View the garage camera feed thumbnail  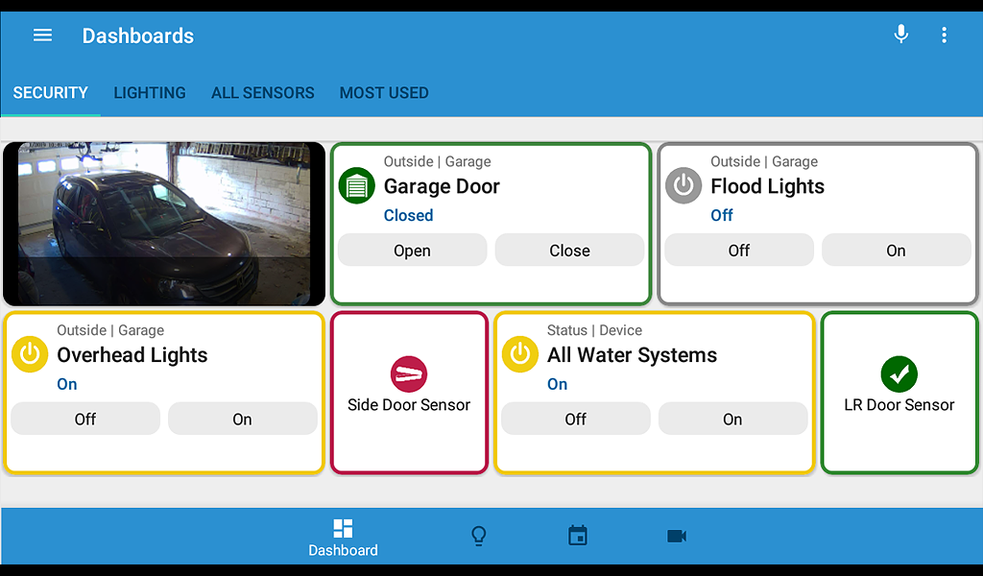click(164, 224)
